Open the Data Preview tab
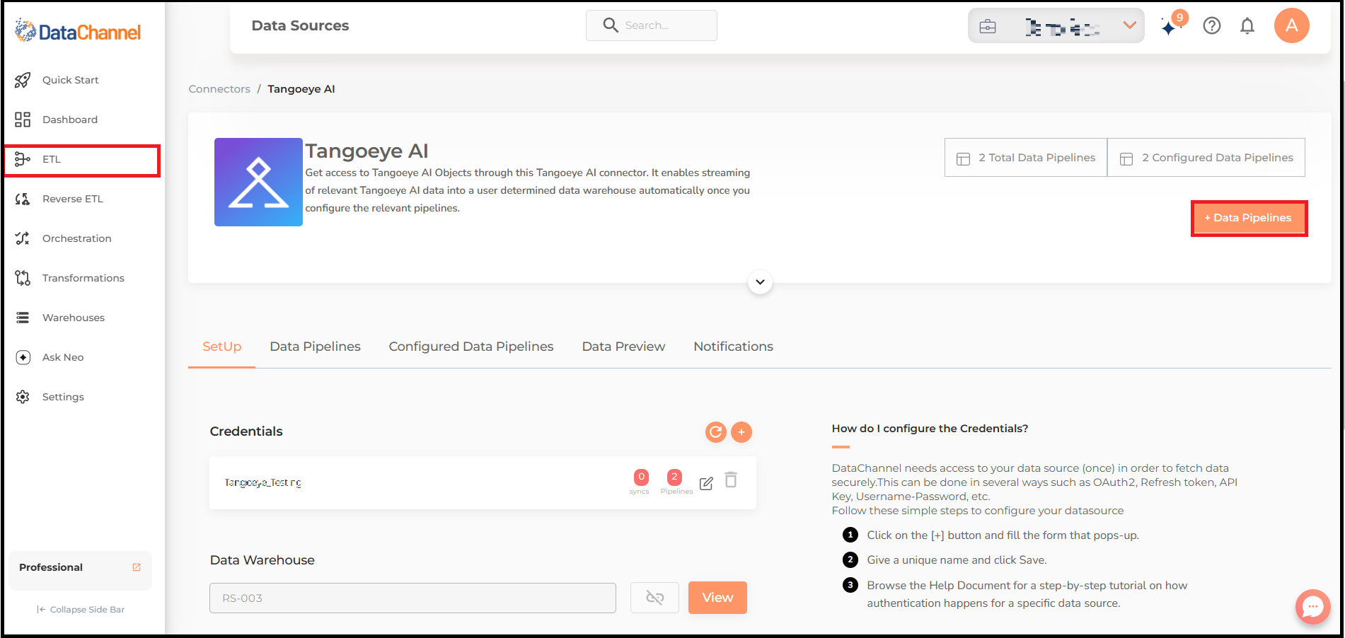 [x=623, y=347]
